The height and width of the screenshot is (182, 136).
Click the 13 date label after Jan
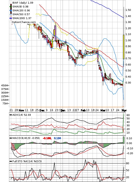click(69, 110)
